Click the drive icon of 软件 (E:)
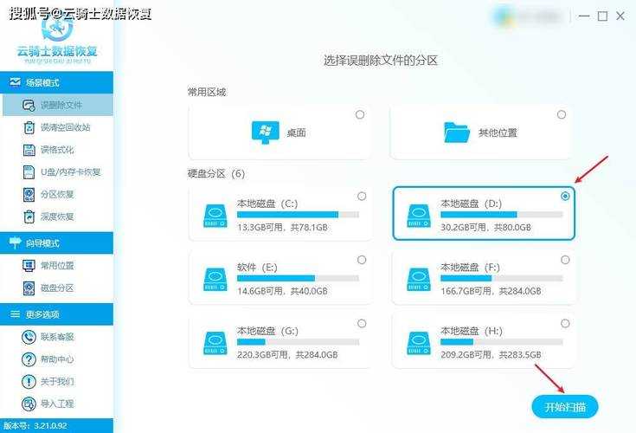 (x=215, y=279)
